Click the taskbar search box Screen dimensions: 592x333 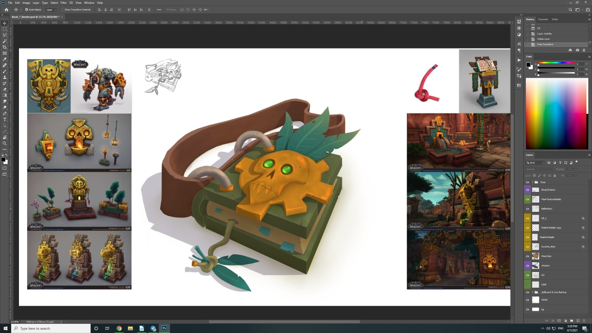coord(51,328)
